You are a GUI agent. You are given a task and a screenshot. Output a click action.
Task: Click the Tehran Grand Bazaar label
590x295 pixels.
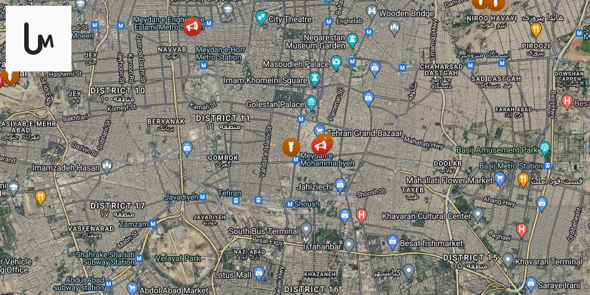[364, 133]
